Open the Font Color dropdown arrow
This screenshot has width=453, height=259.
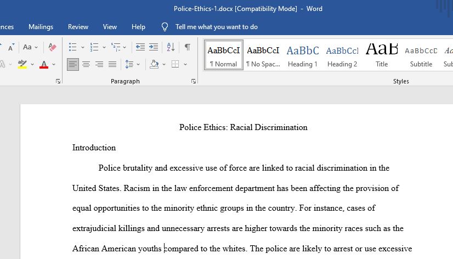point(54,64)
